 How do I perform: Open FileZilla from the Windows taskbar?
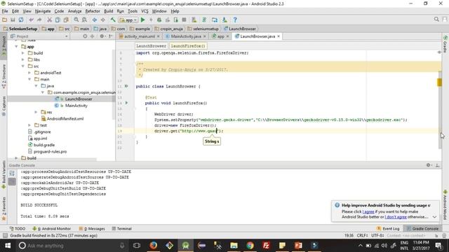coord(266,246)
